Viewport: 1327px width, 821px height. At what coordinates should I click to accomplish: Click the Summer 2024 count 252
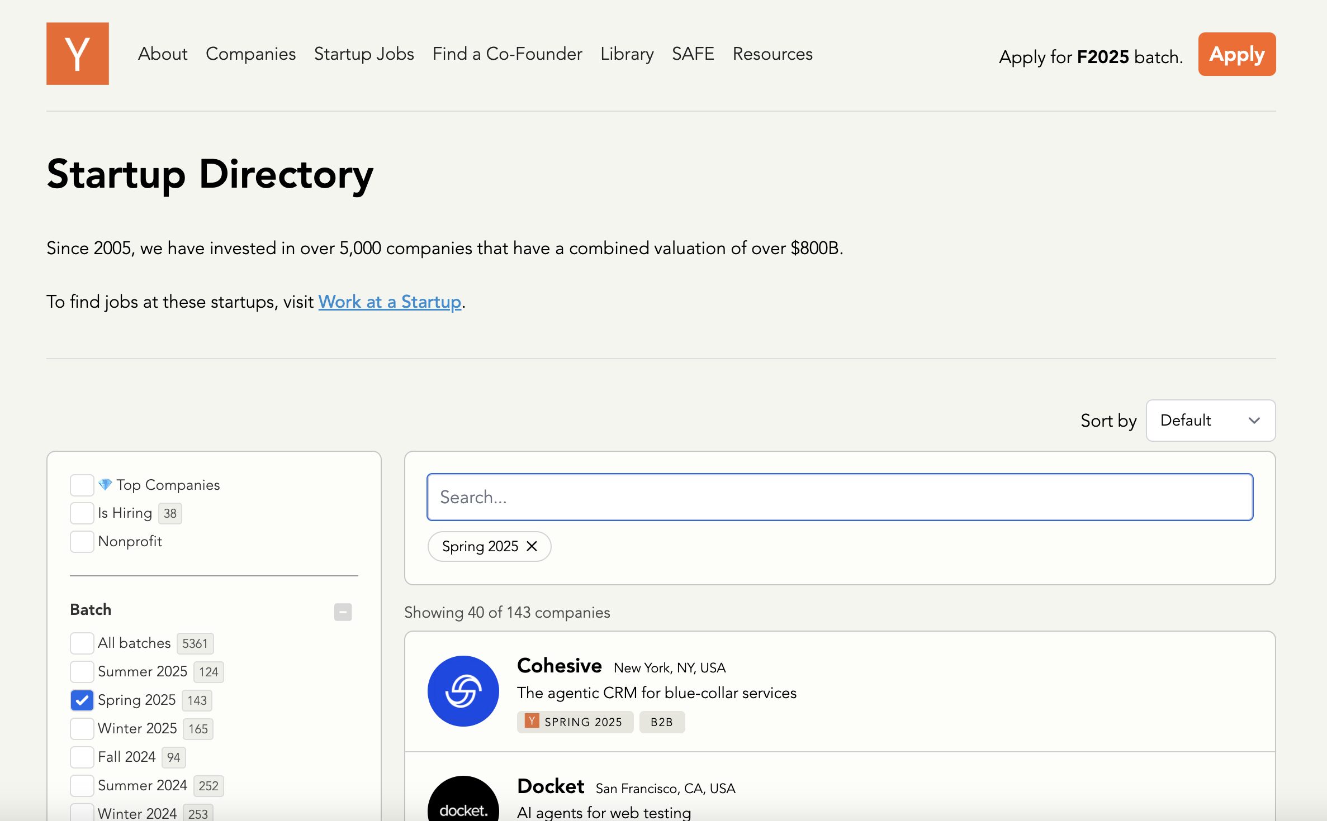(208, 786)
